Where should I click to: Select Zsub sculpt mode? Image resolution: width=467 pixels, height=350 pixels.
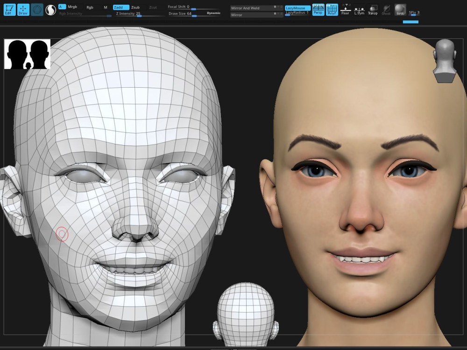coord(135,7)
